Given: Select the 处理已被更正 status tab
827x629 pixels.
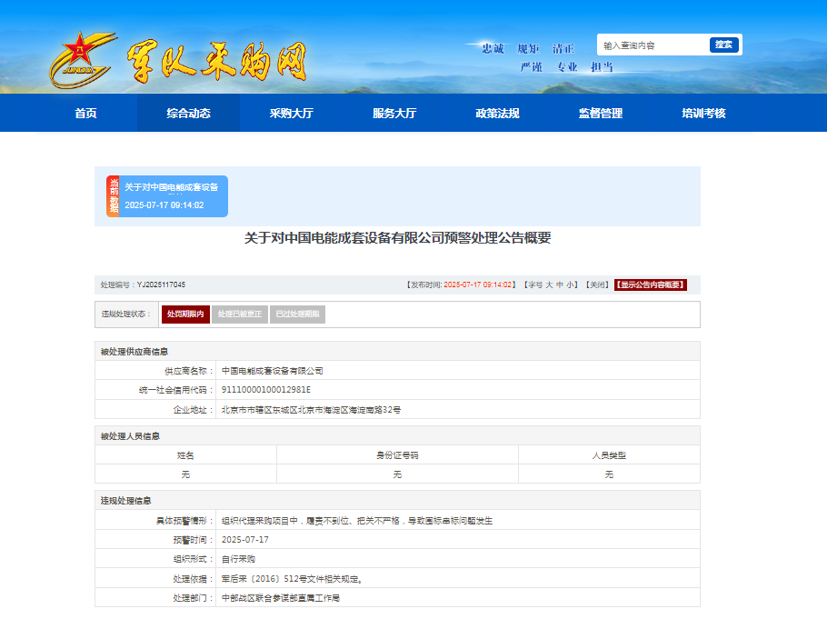Looking at the screenshot, I should click(240, 314).
